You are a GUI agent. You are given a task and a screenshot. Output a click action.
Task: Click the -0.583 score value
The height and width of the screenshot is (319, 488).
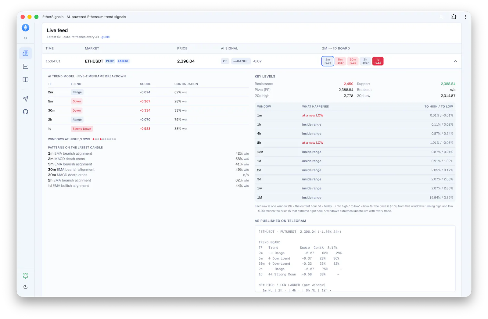pyautogui.click(x=145, y=129)
